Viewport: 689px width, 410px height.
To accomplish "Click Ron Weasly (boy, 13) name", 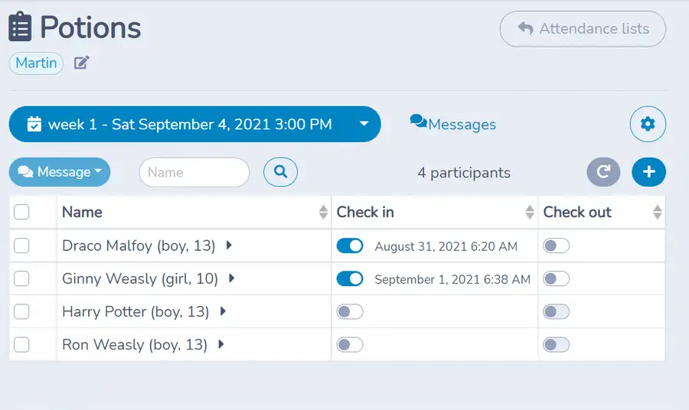I will pos(135,344).
